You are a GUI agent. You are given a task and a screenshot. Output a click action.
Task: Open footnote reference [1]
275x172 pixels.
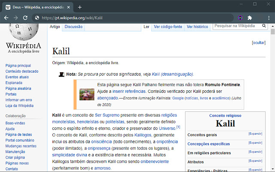point(178,127)
